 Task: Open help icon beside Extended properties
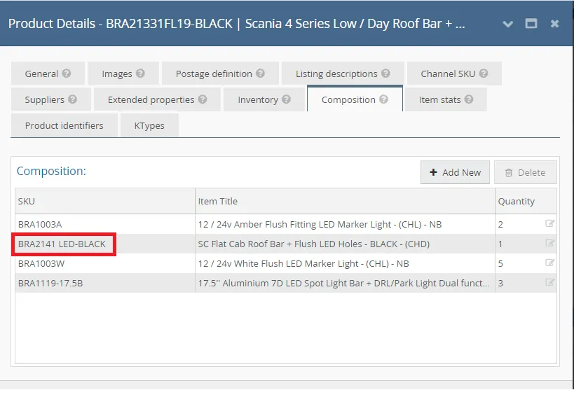pos(203,99)
